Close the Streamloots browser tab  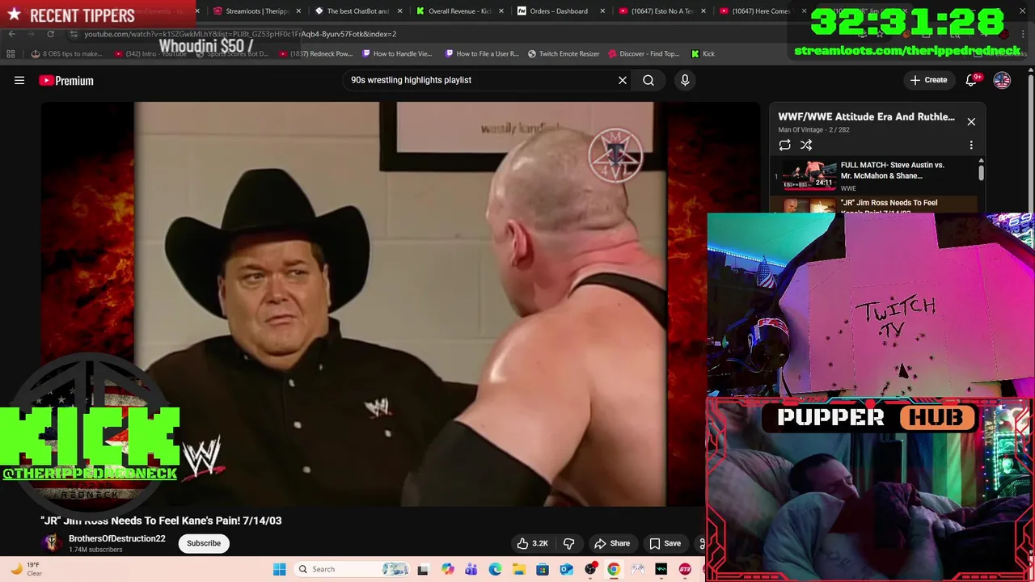pos(298,11)
